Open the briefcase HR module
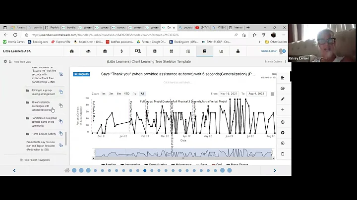Screen dimensions: 357x200 point(105,51)
